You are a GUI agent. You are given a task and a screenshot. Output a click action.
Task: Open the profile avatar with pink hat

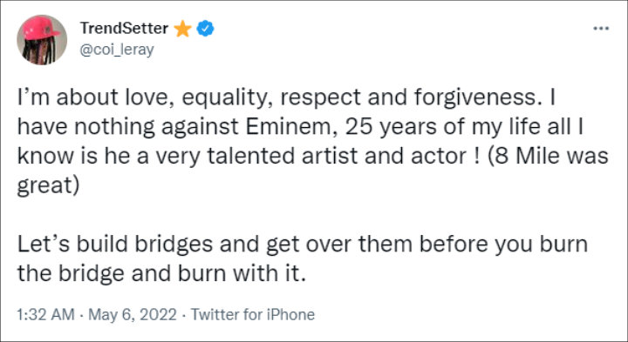(x=42, y=40)
